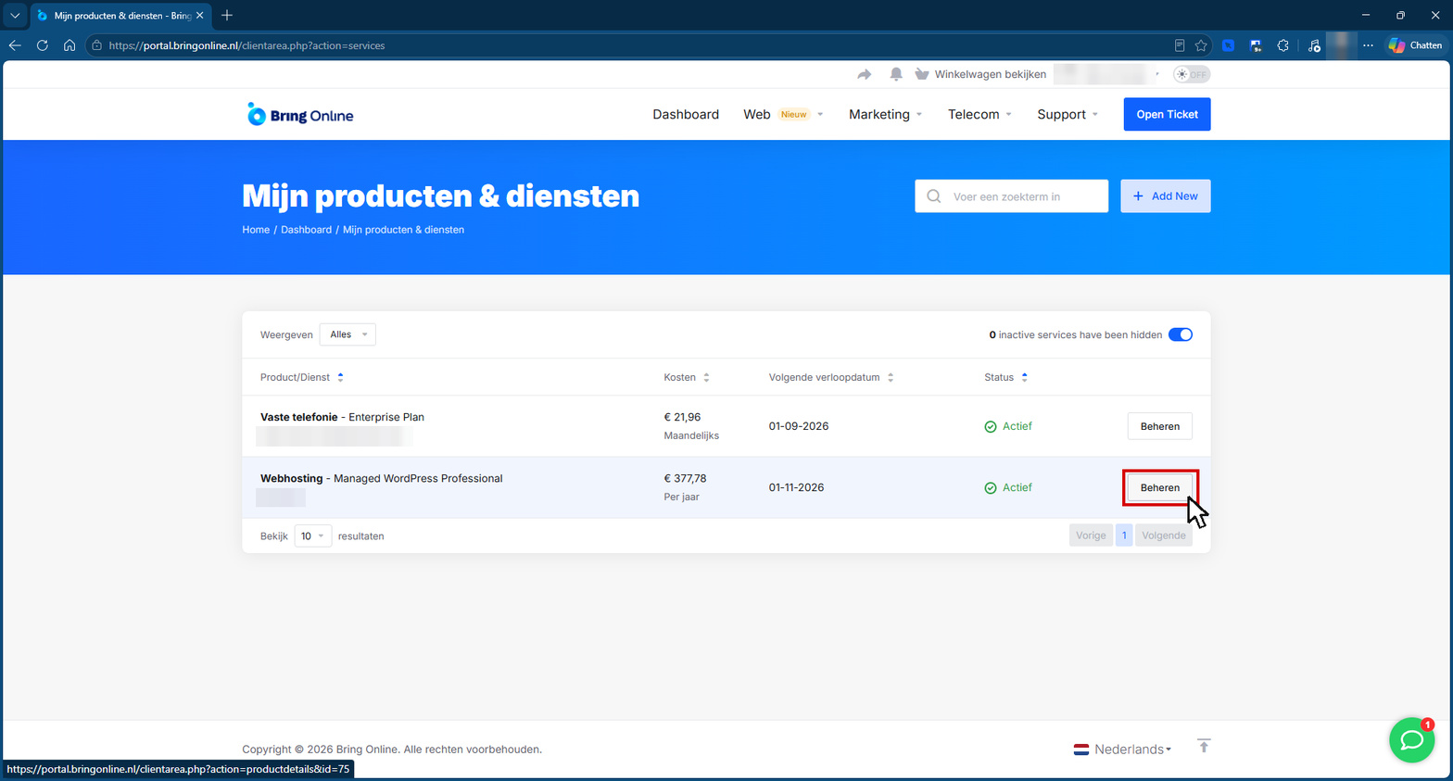Click the Add New button

(x=1165, y=196)
